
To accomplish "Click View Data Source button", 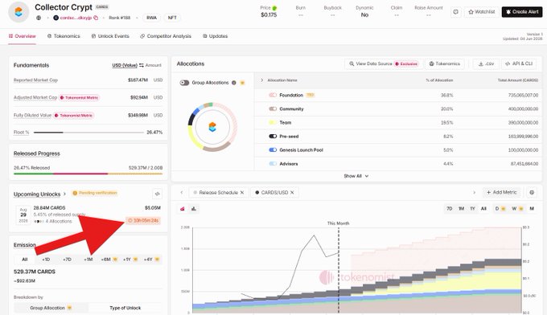I will point(384,63).
